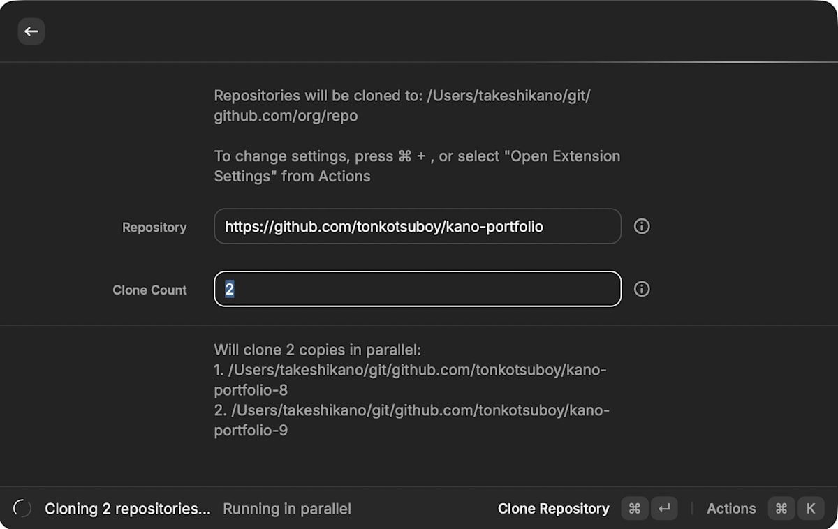Open the Actions panel
Viewport: 838px width, 529px height.
point(731,509)
